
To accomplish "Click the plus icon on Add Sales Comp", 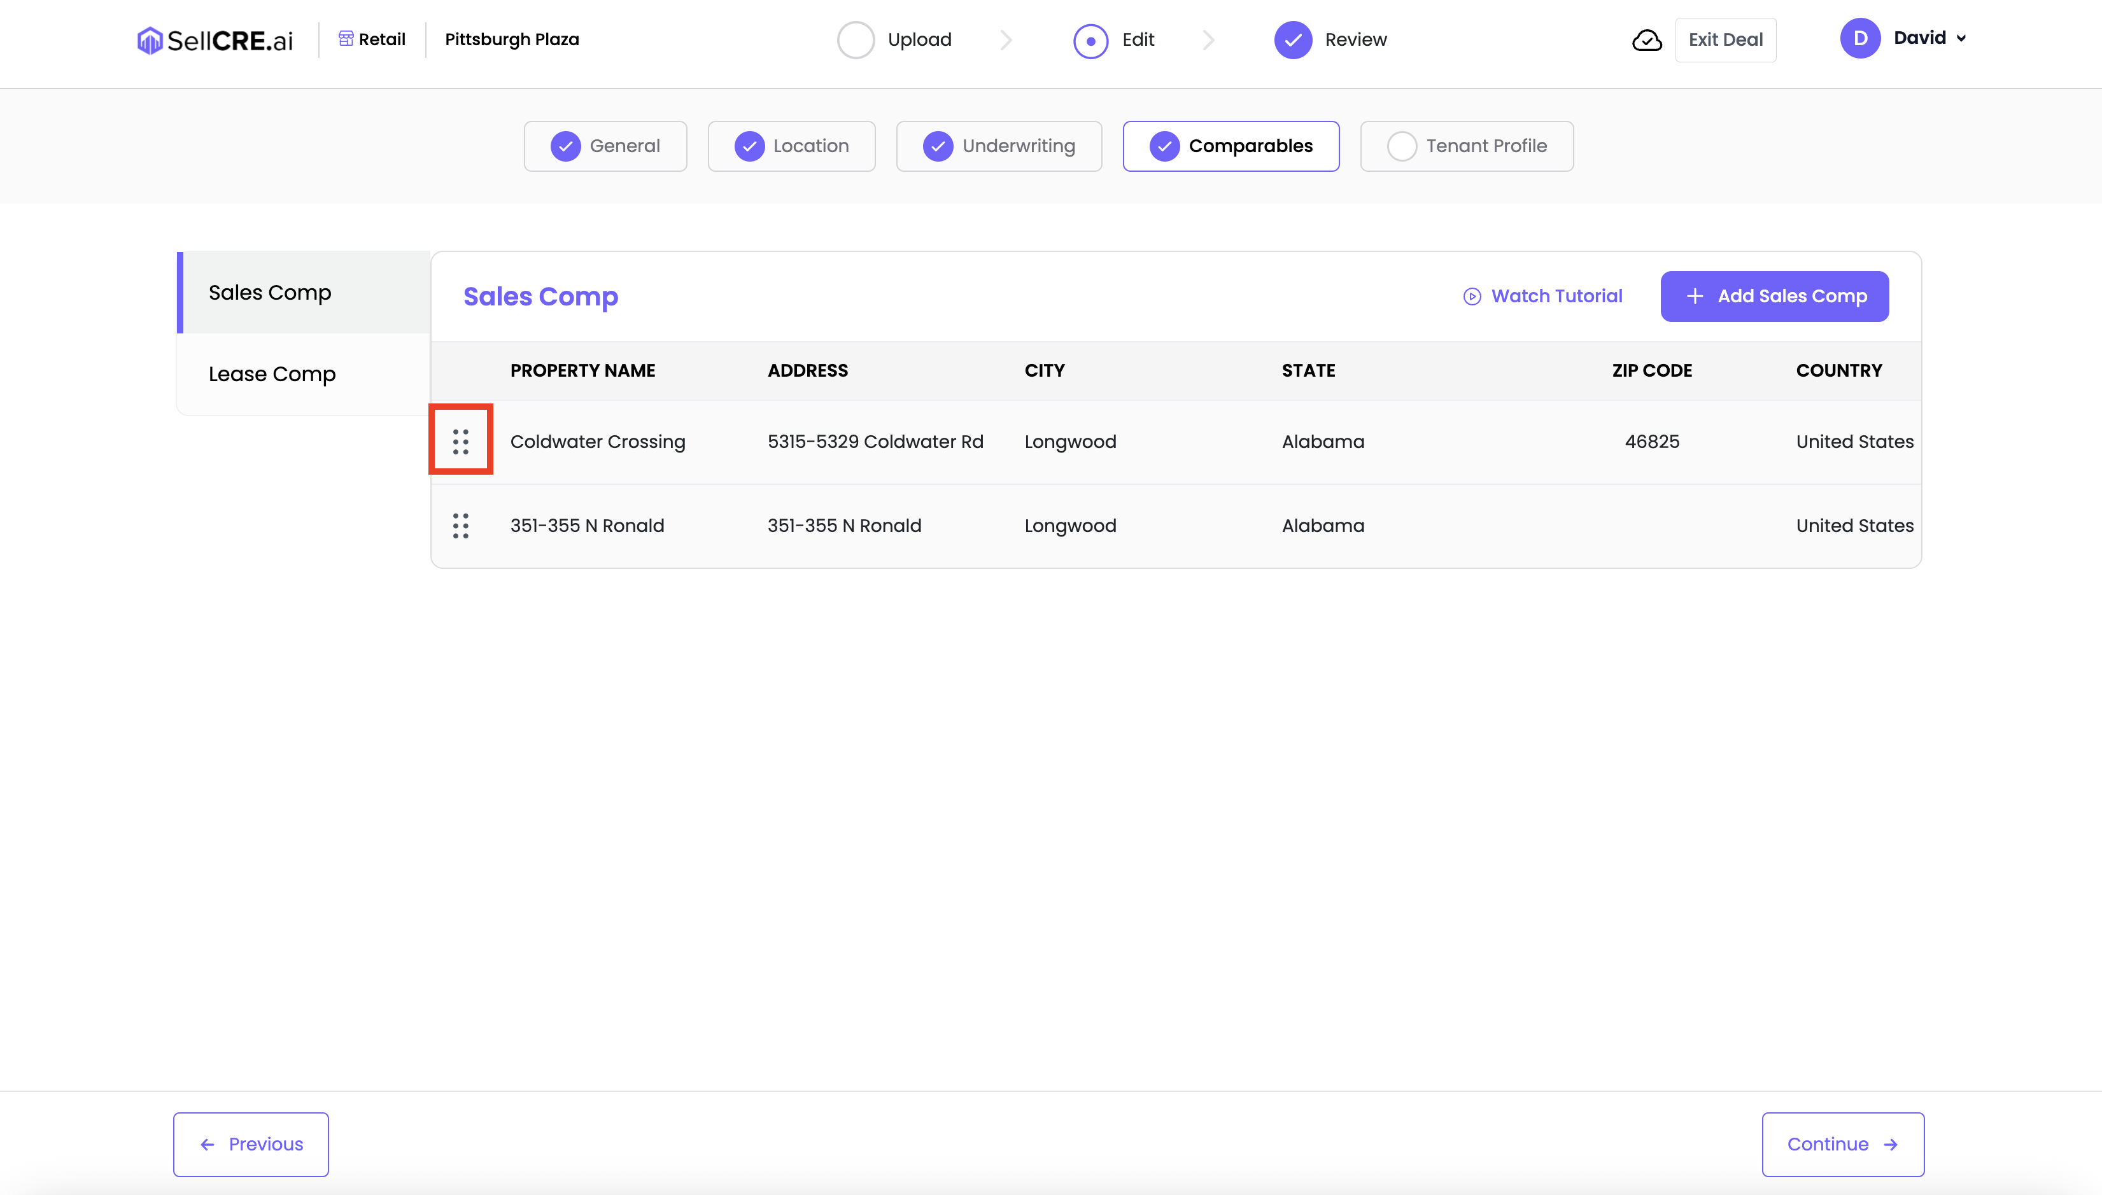I will click(x=1695, y=297).
